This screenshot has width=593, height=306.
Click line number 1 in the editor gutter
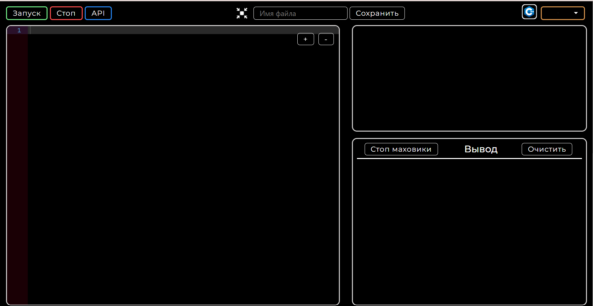[19, 30]
